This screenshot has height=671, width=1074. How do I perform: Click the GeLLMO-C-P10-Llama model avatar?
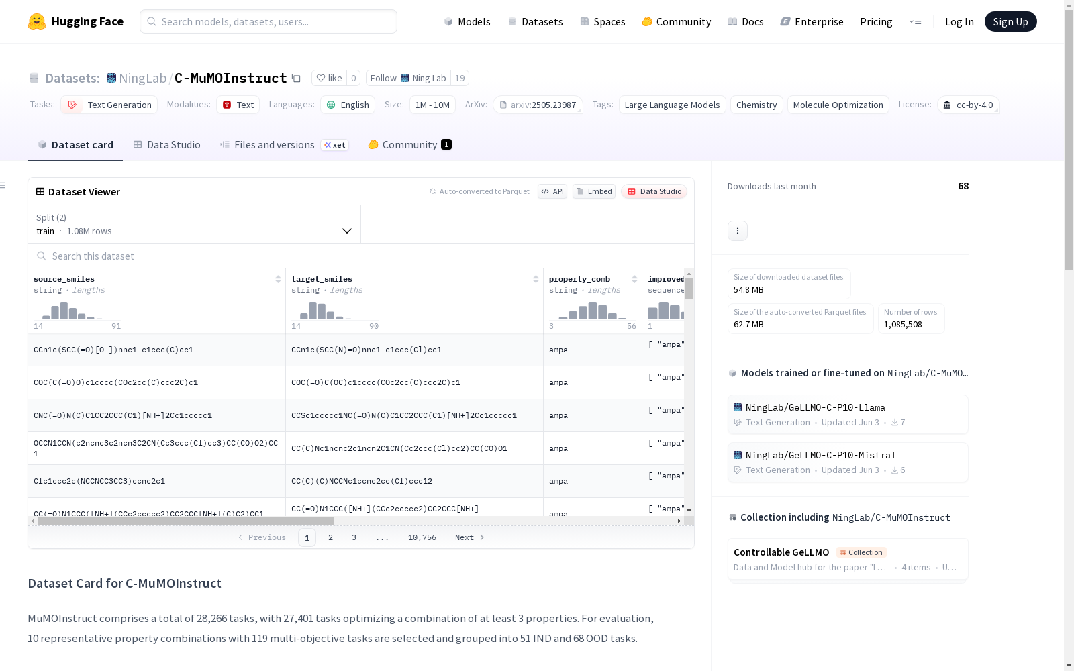pos(738,407)
